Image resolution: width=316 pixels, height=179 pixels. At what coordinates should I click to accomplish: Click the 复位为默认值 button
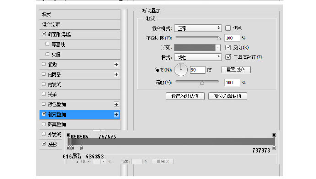click(228, 96)
